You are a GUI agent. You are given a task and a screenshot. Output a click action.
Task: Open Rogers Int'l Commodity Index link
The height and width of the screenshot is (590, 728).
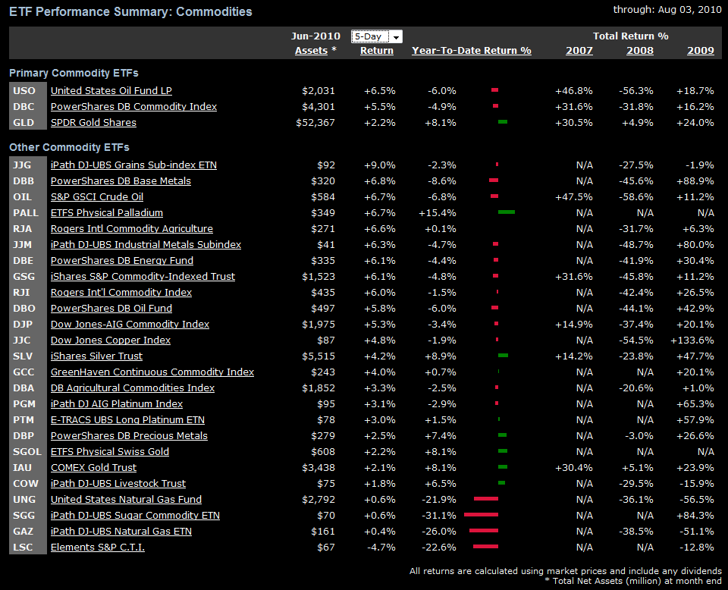pyautogui.click(x=121, y=293)
